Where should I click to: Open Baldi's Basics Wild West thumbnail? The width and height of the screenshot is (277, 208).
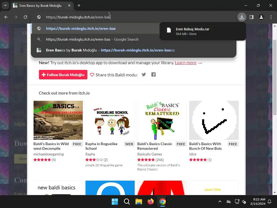pos(58,120)
